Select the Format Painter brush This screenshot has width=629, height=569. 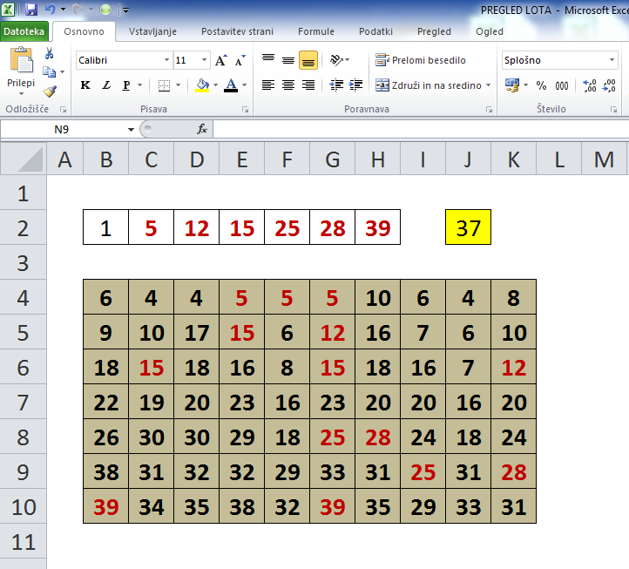(50, 91)
